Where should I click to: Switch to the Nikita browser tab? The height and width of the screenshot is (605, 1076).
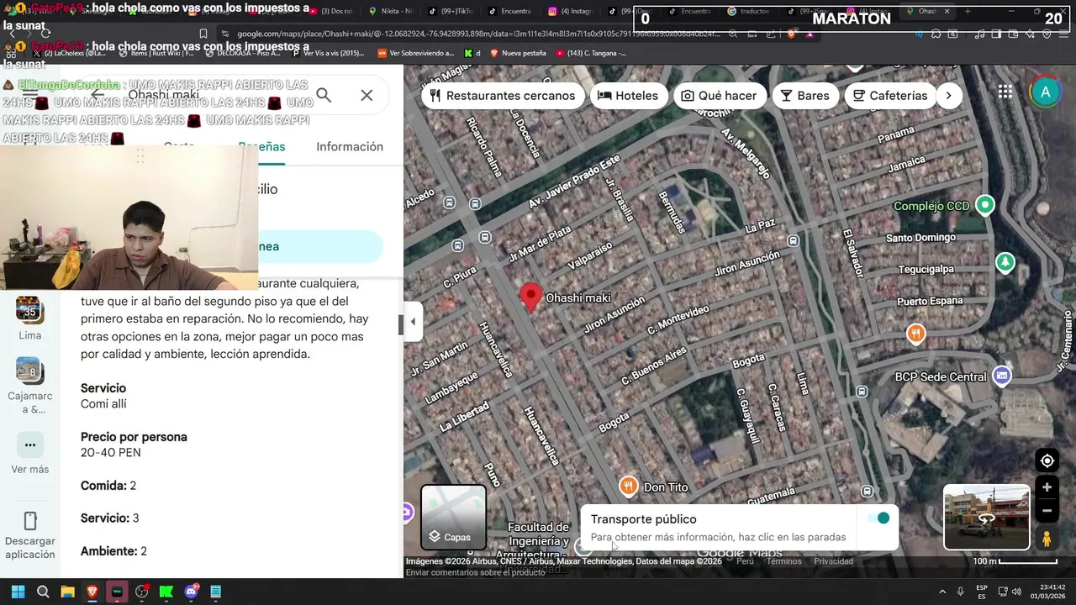pos(392,12)
